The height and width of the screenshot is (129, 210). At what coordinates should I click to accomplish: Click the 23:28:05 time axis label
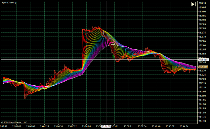86,126
